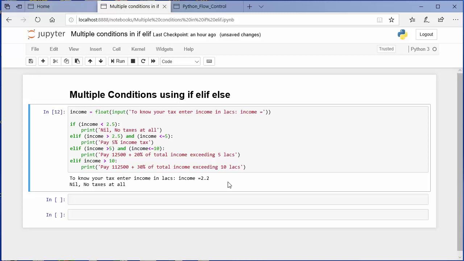Restart kernel and rerun all fast-forward icon

coord(153,61)
